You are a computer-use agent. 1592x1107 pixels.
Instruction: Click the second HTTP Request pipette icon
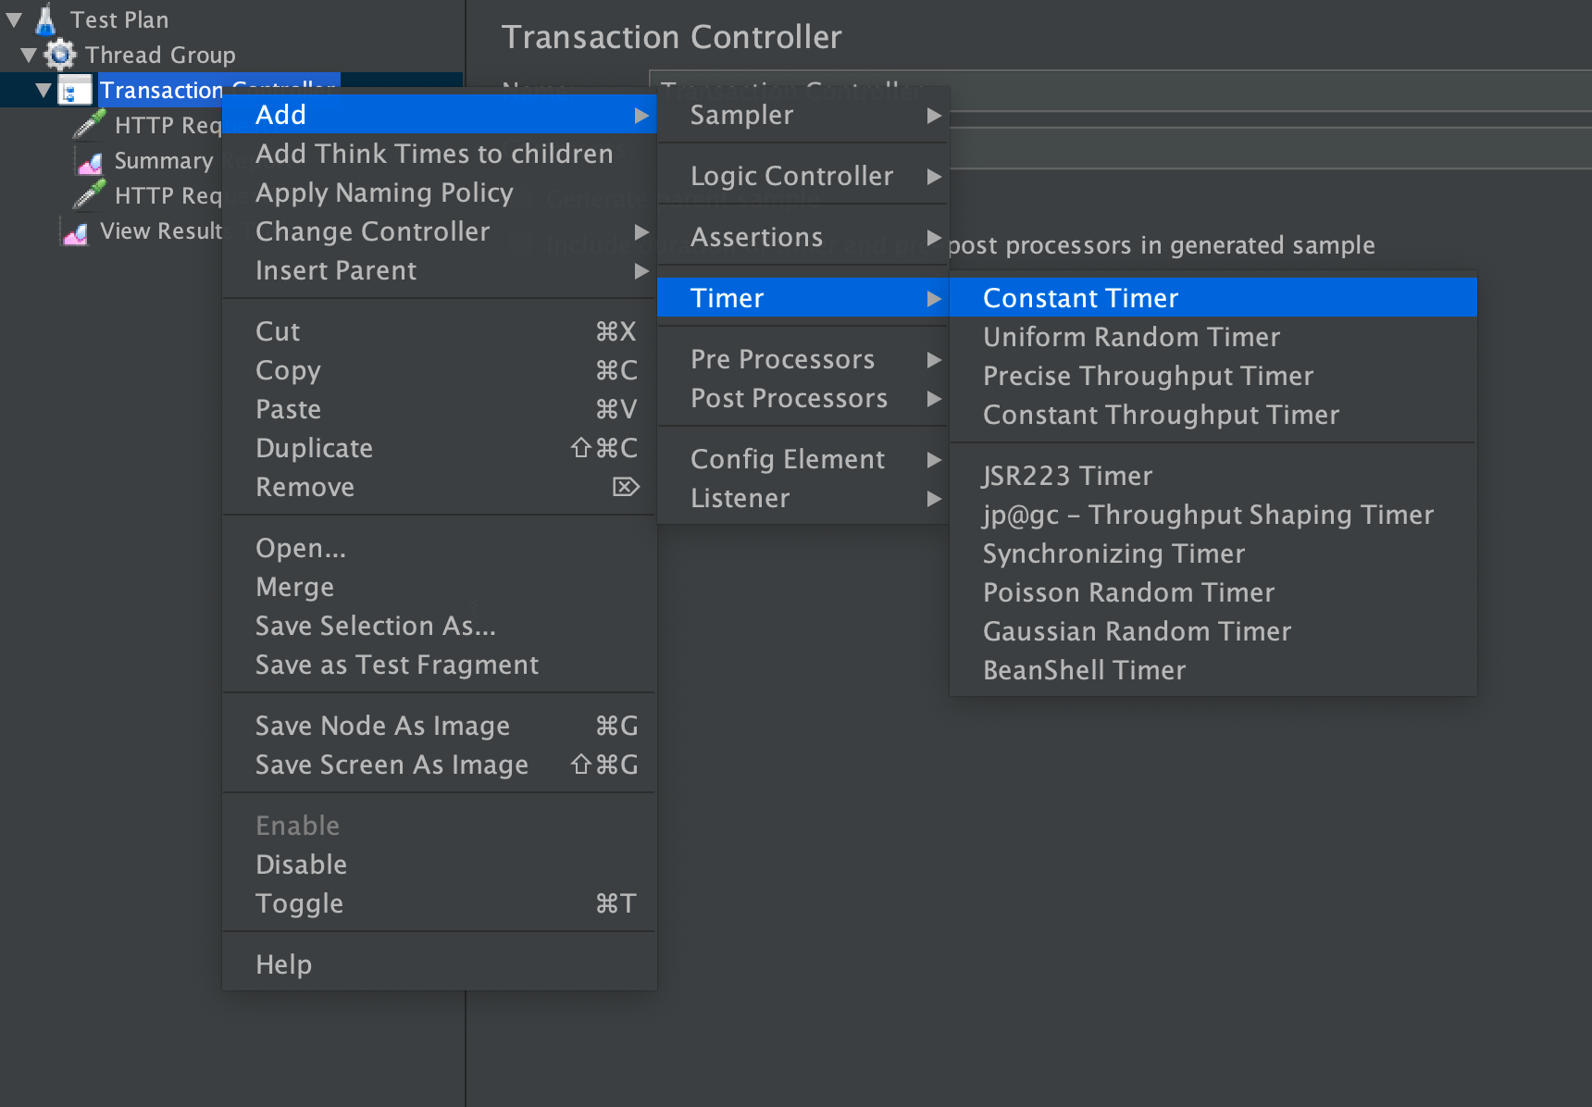[x=90, y=194]
